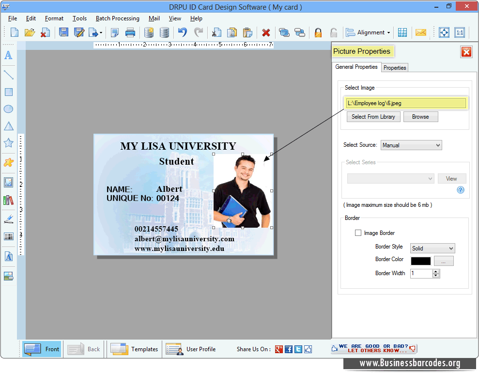
Task: Open the File menu
Action: click(x=13, y=18)
